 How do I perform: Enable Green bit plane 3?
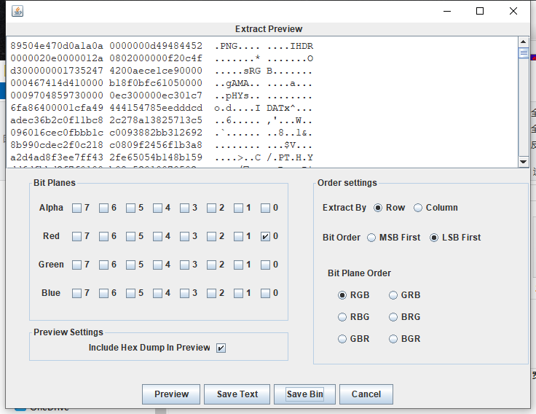point(184,265)
